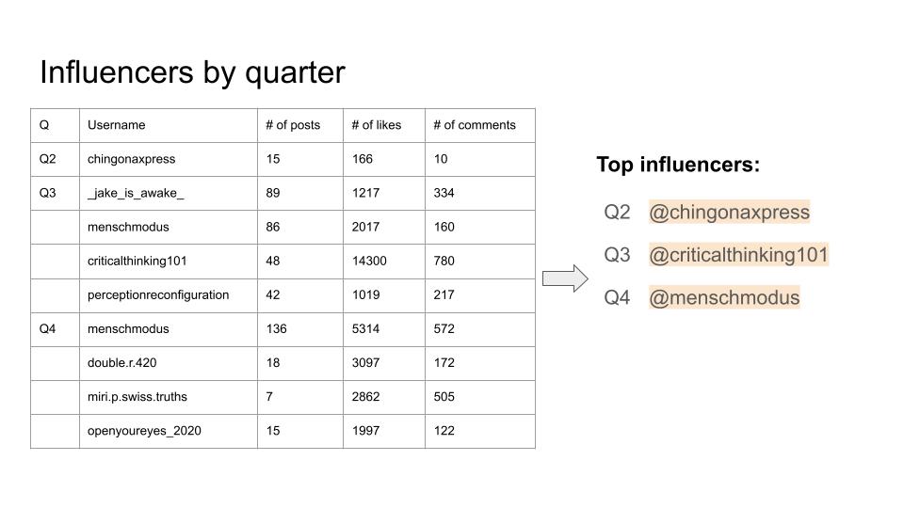Click the Q3 label beside top influencers
Viewport: 904px width, 508px height.
click(617, 255)
